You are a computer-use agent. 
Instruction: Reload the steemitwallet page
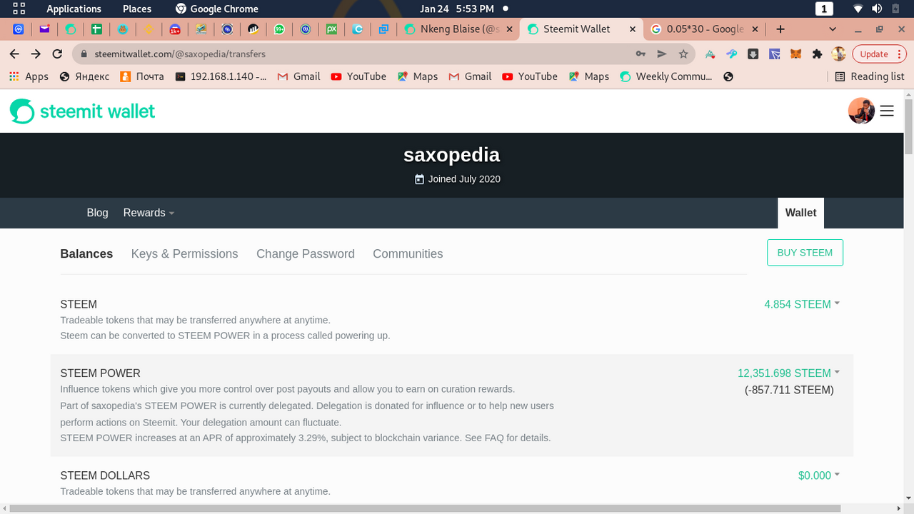(58, 54)
